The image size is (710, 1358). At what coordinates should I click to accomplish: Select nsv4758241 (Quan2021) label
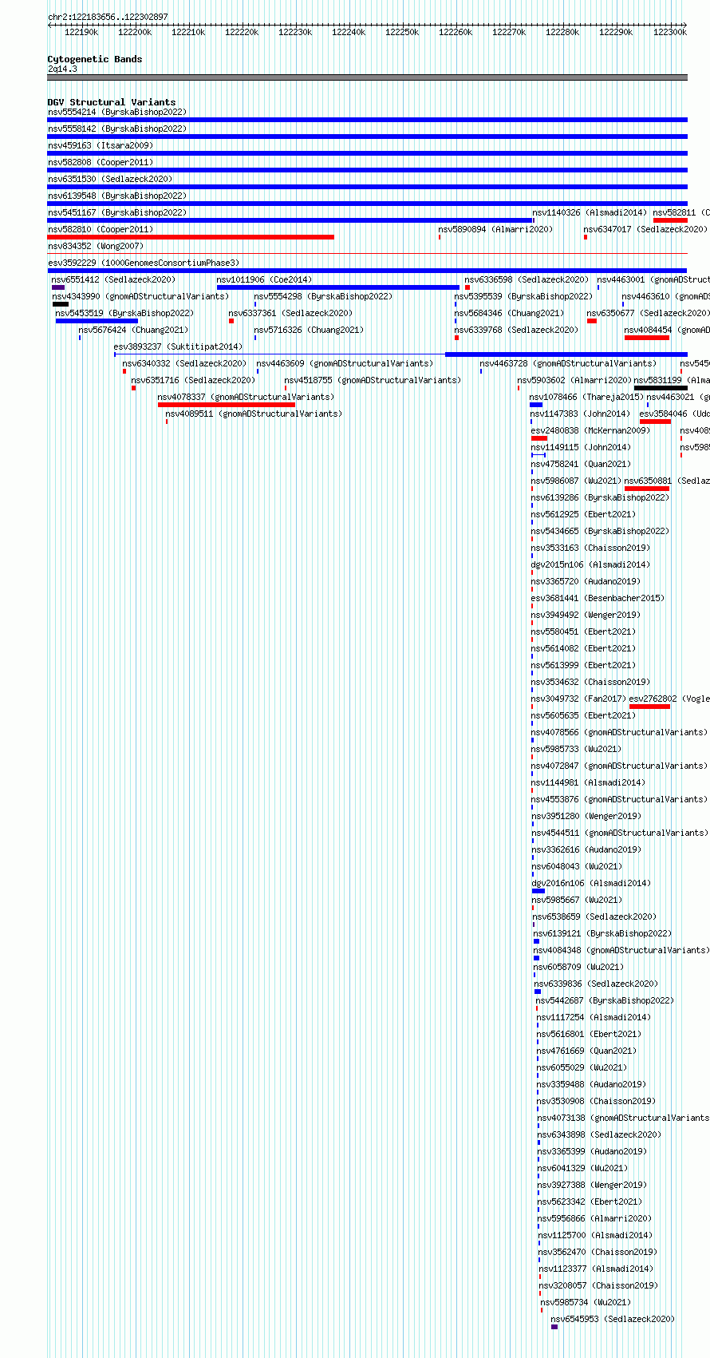pyautogui.click(x=582, y=465)
